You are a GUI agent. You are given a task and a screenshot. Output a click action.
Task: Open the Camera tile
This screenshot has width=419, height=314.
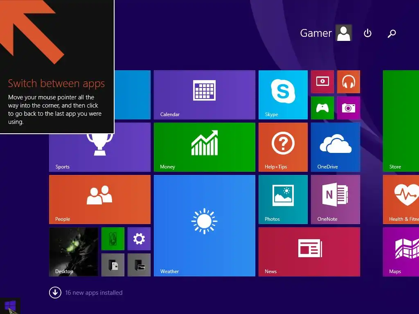(x=349, y=108)
